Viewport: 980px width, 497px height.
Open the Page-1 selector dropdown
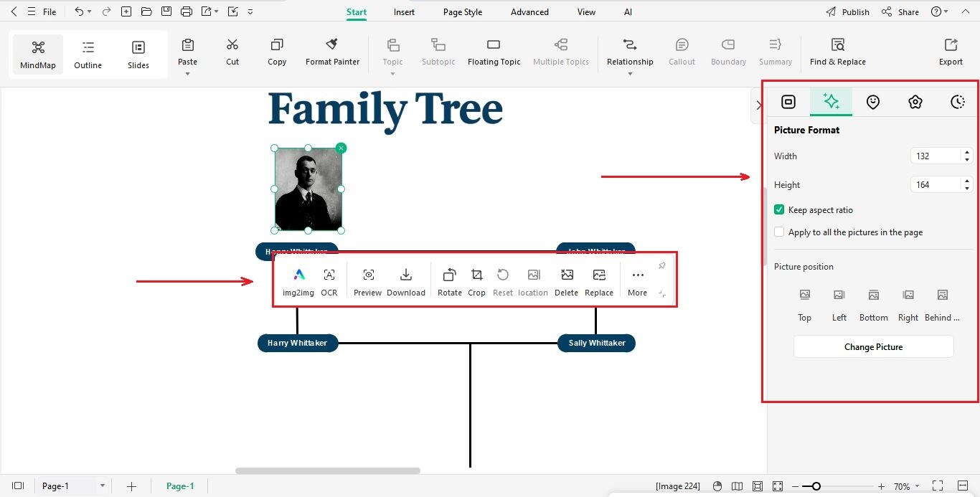[x=103, y=486]
